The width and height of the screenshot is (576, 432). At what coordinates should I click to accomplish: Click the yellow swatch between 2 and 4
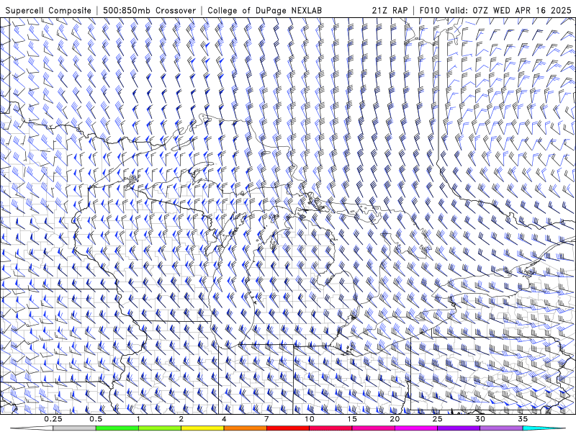[202, 428]
